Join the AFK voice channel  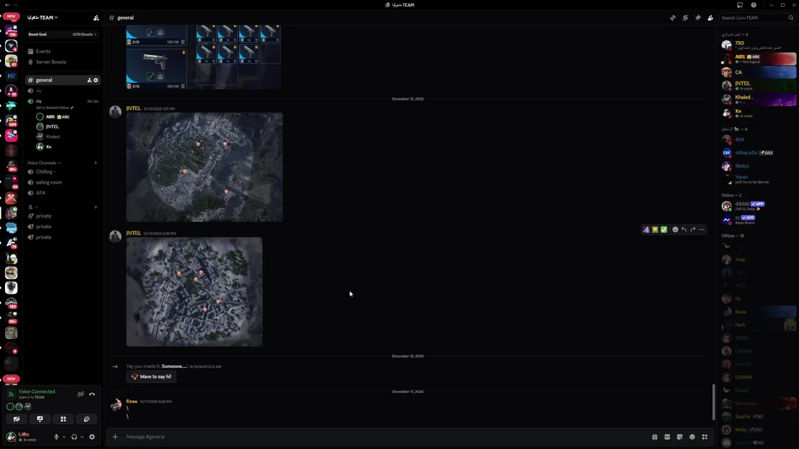click(62, 193)
